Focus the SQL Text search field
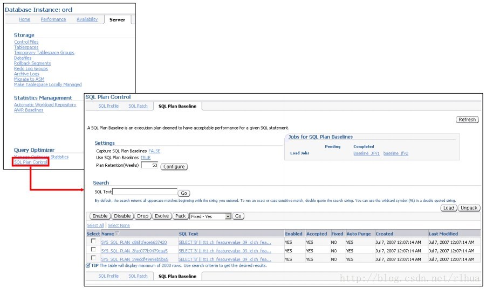Screen dimensions: 486x289 click(x=145, y=192)
